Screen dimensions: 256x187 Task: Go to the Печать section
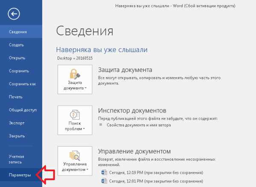pos(21,97)
